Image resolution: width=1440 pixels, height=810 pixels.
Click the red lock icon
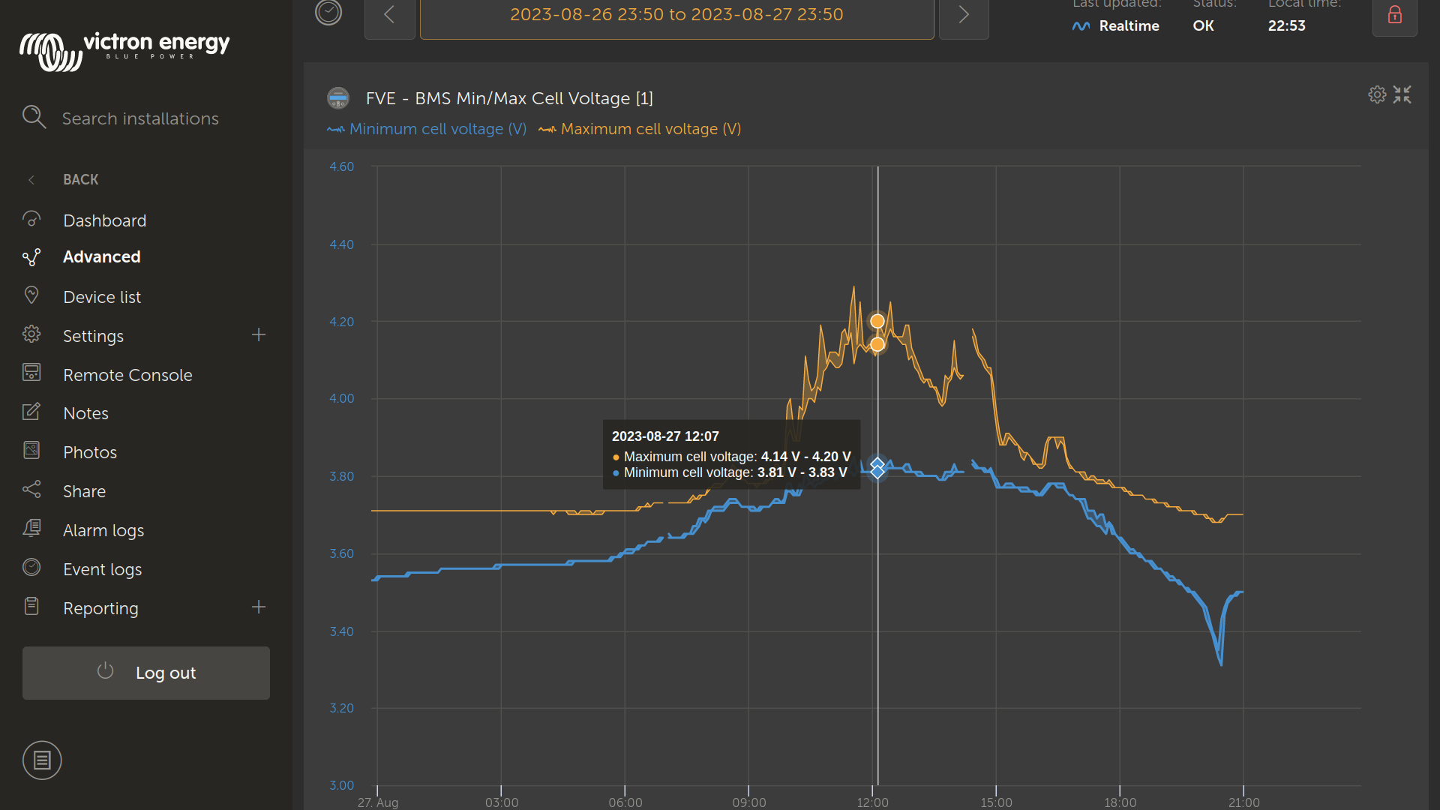pyautogui.click(x=1394, y=15)
